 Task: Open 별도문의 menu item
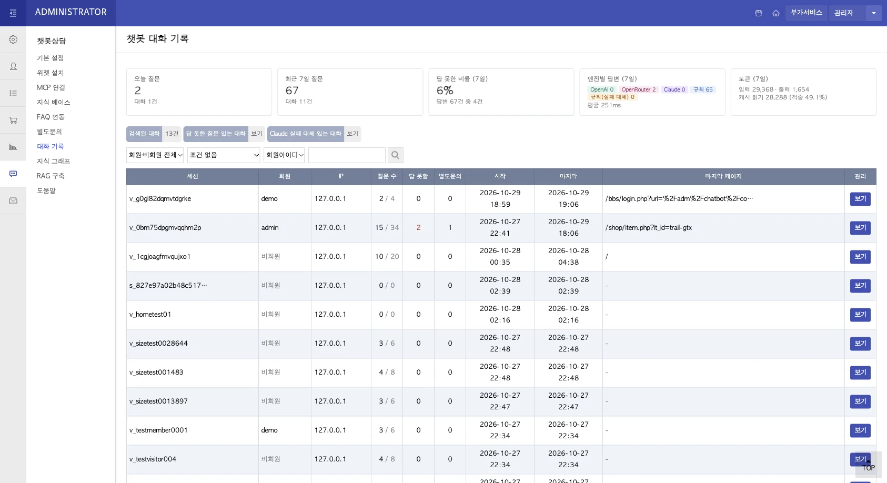(49, 132)
